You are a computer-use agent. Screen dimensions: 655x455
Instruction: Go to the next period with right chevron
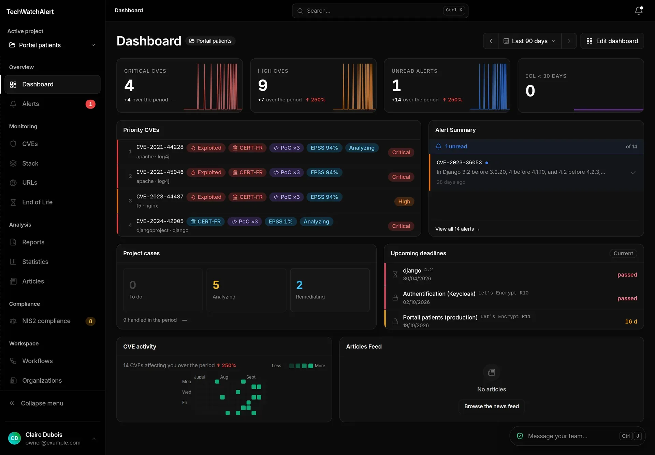click(x=569, y=41)
